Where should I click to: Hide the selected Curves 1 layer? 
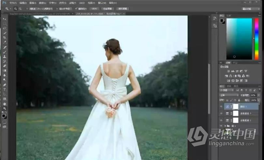pyautogui.click(x=221, y=107)
